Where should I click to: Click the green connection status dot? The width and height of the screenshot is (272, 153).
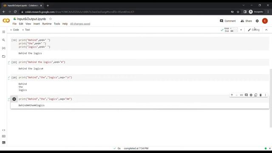click(265, 148)
